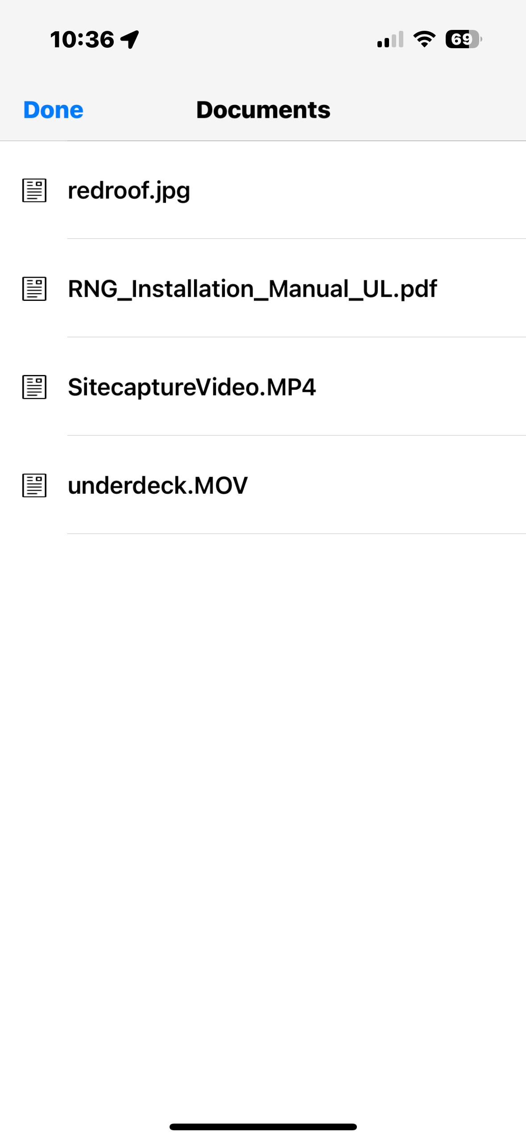Tap the Wi-Fi status icon

coord(424,39)
